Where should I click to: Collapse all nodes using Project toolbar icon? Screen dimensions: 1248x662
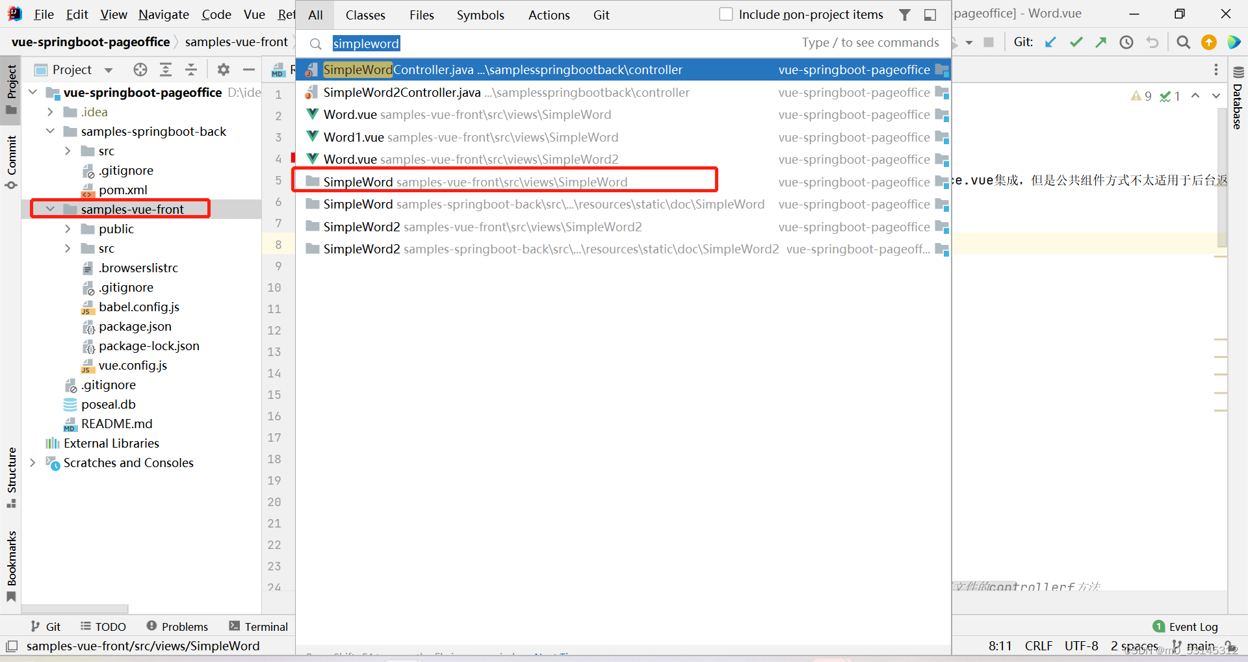190,69
